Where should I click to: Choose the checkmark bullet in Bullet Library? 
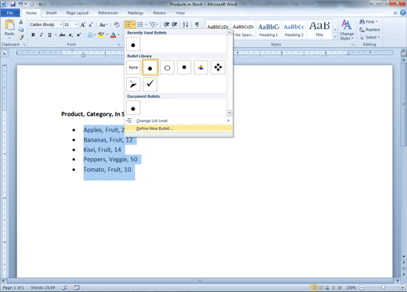150,84
